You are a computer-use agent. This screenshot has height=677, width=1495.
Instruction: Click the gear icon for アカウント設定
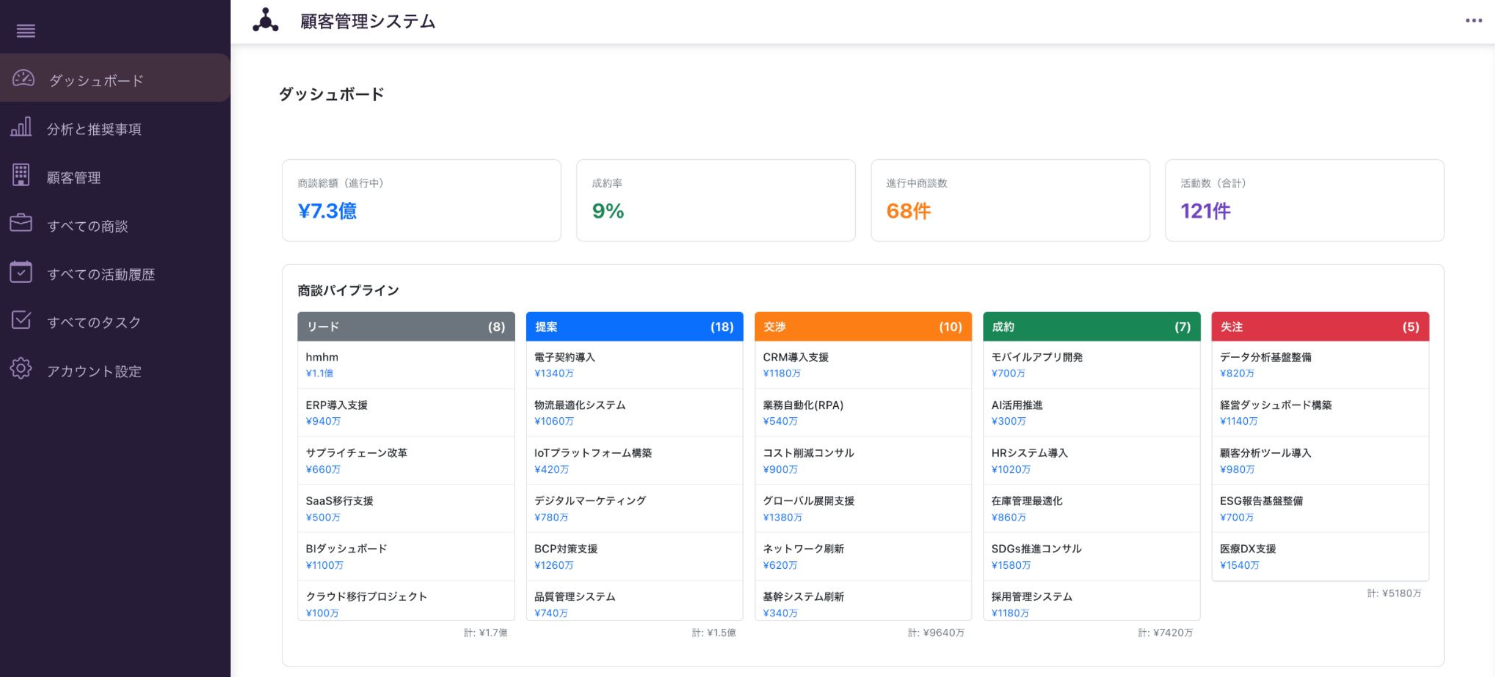click(x=21, y=369)
